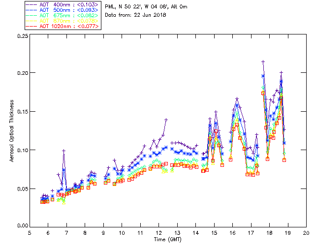Viewport: 315px width, 252px height.
Task: Click the purple 400nm peak near 0.14 after hour 12
Action: point(166,120)
